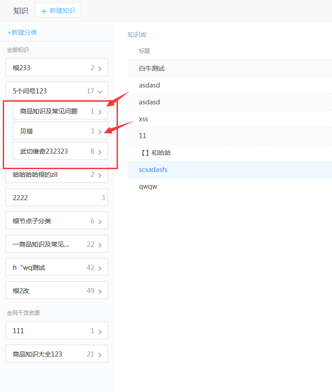Click the +新建分类 link
This screenshot has width=332, height=392.
click(x=22, y=32)
